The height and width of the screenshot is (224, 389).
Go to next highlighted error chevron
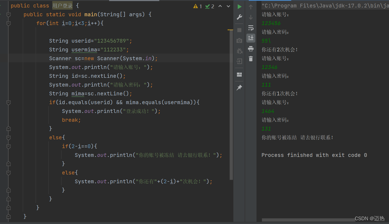click(228, 6)
